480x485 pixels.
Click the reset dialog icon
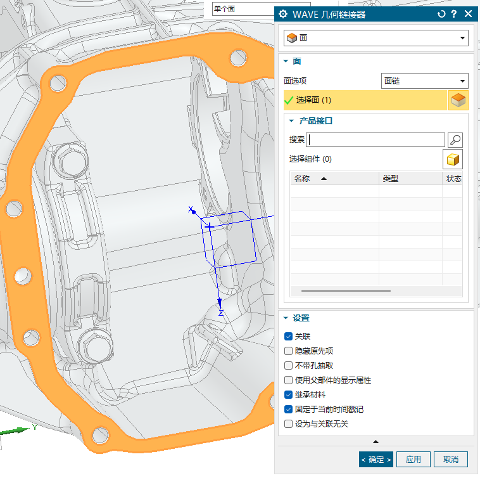441,15
